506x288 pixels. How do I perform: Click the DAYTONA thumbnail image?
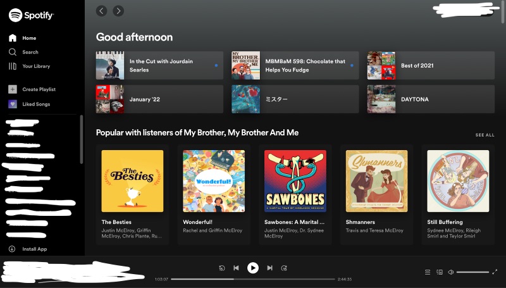381,99
